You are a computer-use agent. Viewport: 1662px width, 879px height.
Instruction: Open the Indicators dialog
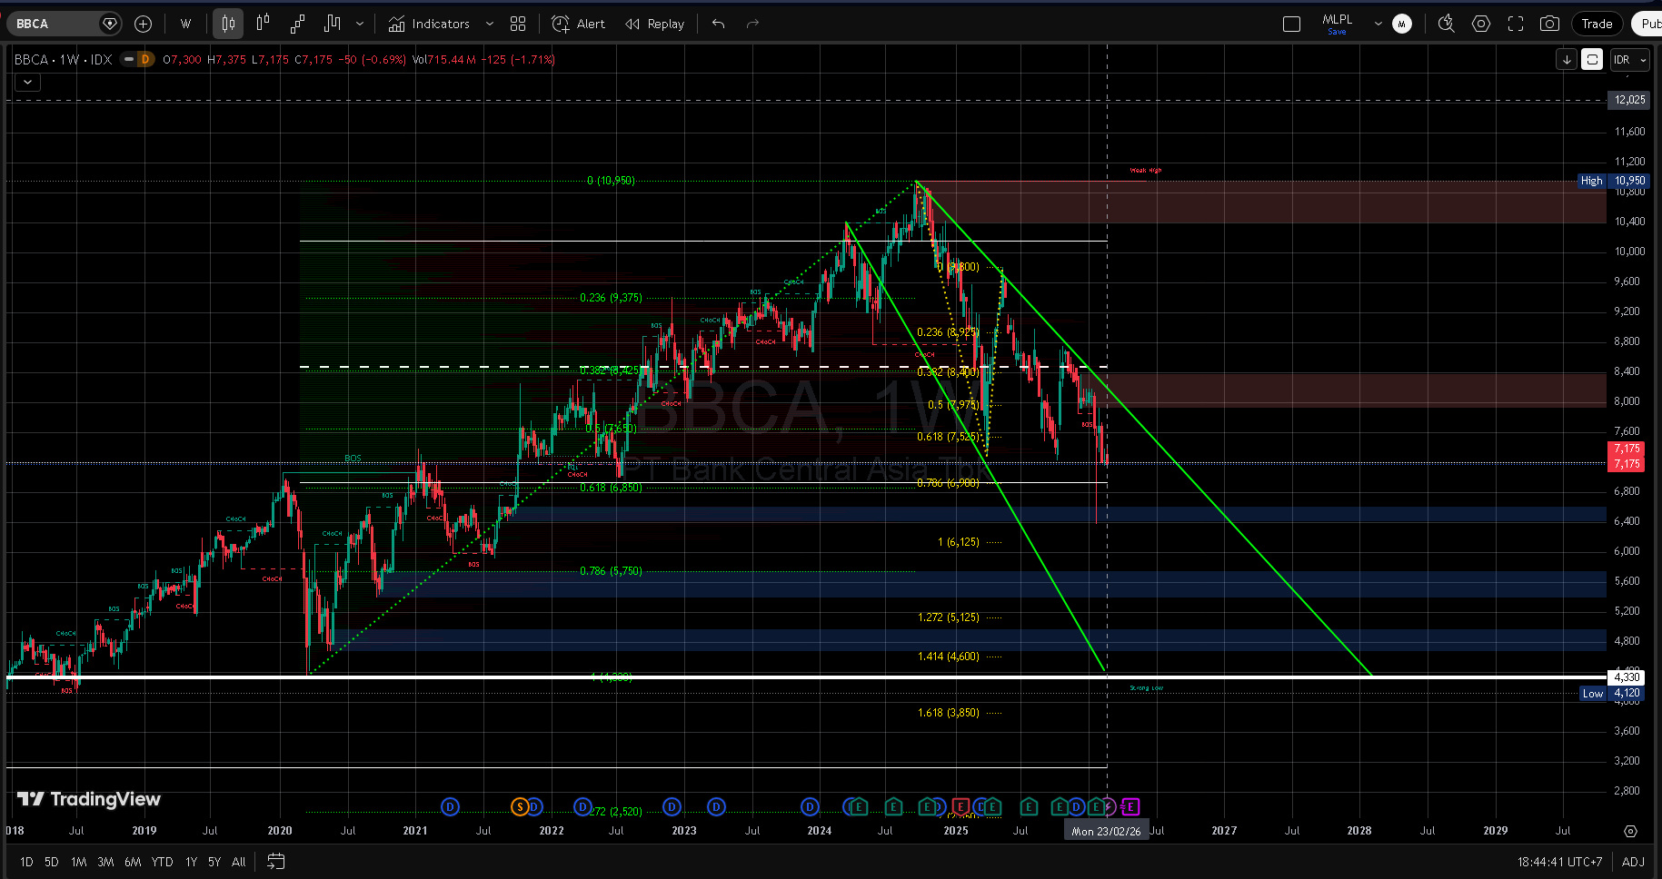pyautogui.click(x=429, y=24)
